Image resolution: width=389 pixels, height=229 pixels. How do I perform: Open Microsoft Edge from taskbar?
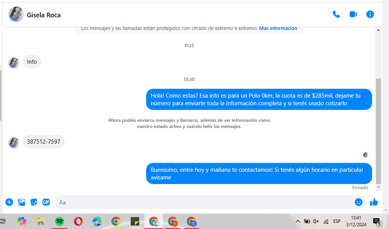(97, 221)
